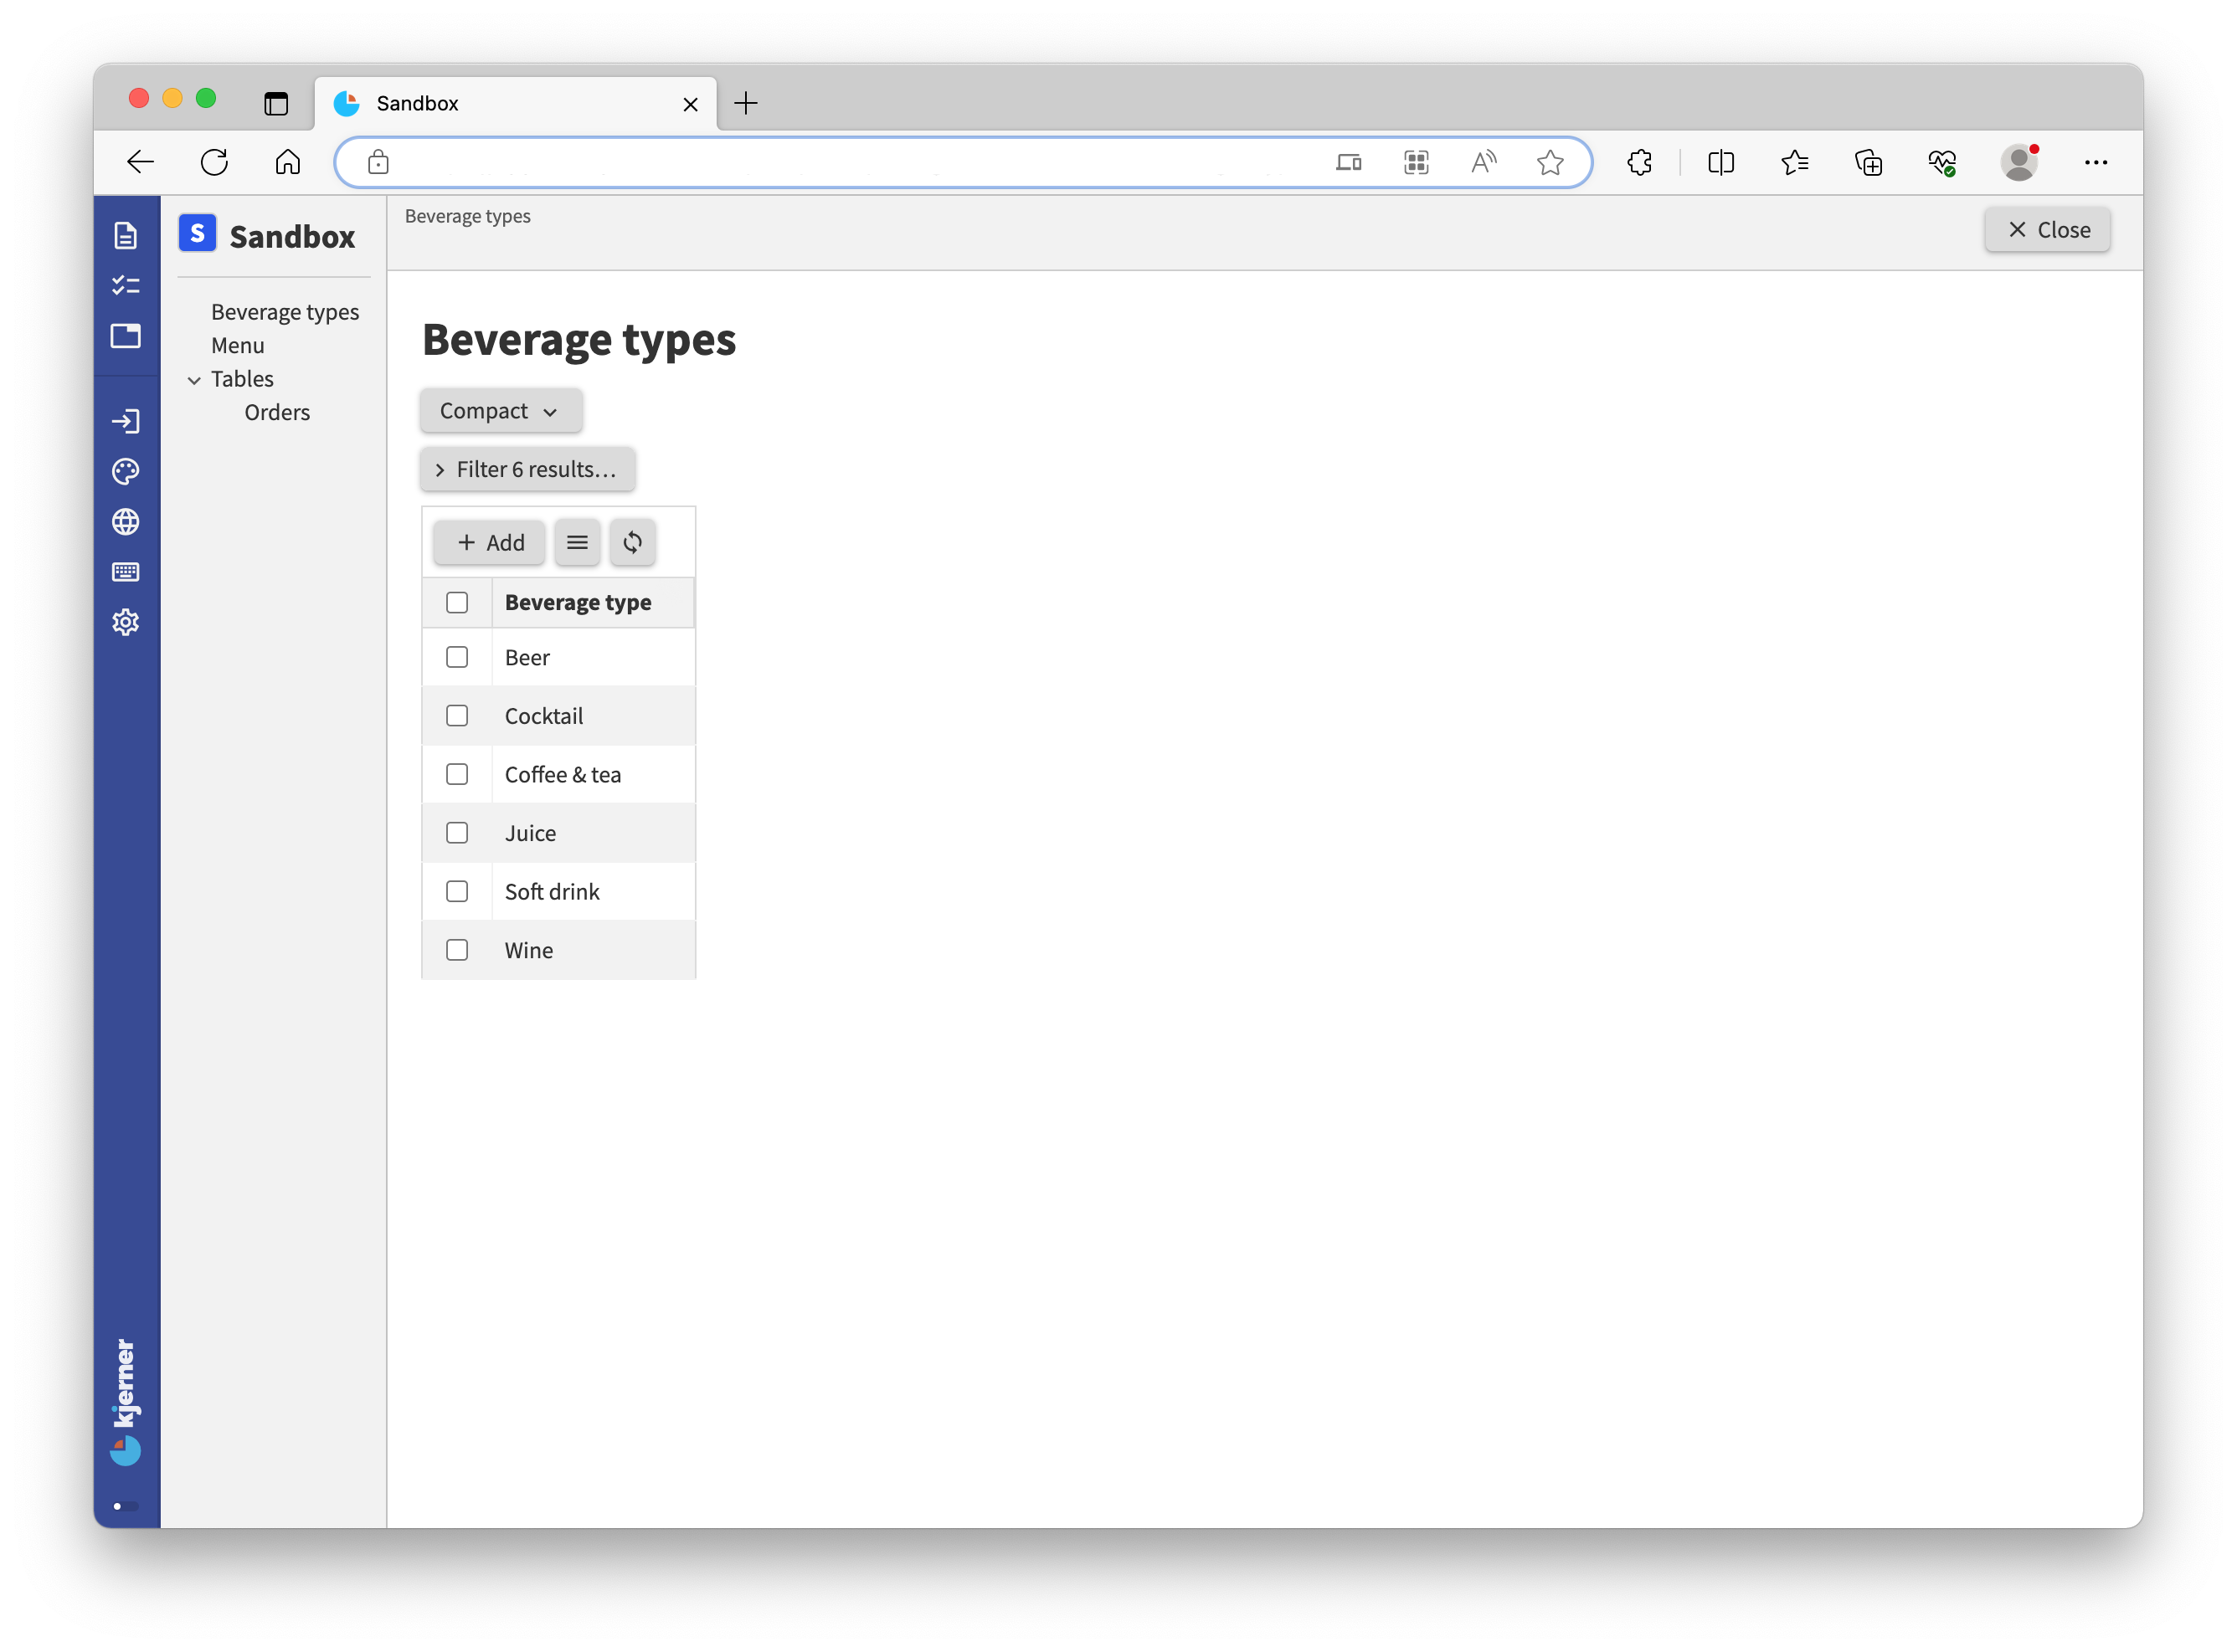Open the Beverage types menu item

tap(285, 309)
